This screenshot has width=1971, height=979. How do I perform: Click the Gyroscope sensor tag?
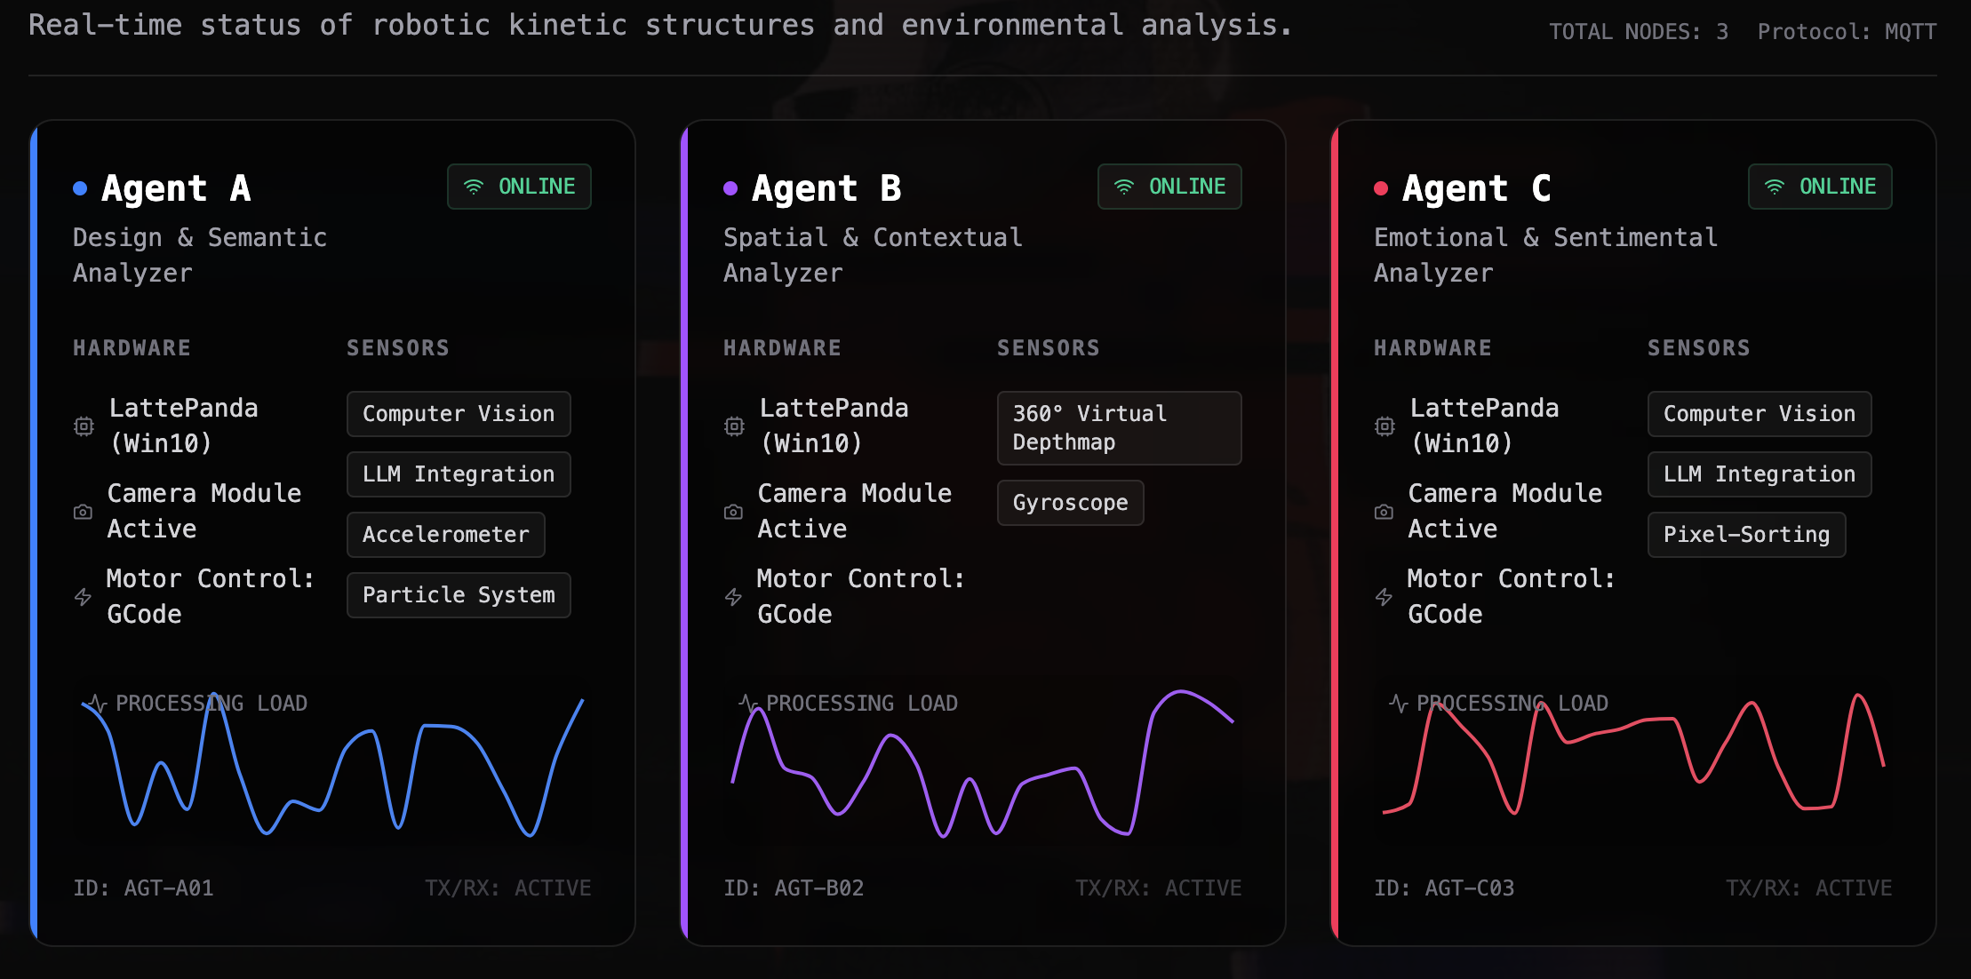coord(1070,503)
